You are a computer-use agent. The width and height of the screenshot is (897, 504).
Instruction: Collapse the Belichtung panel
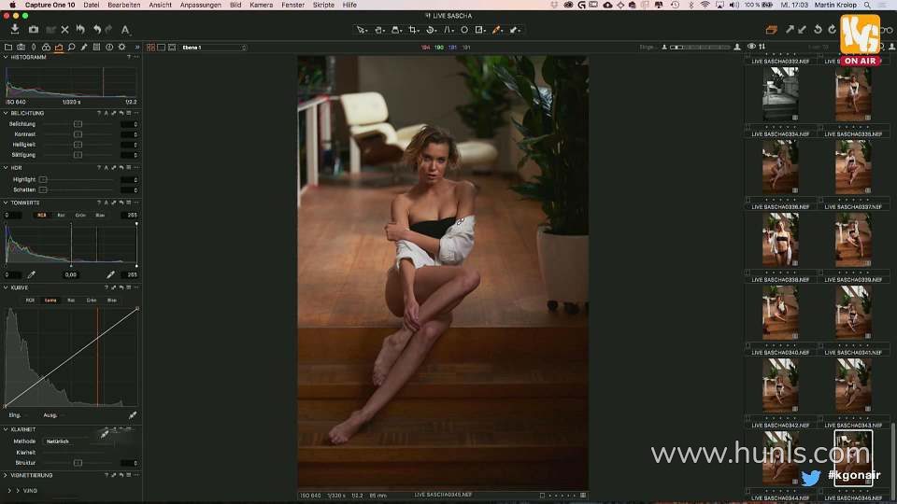click(x=6, y=113)
